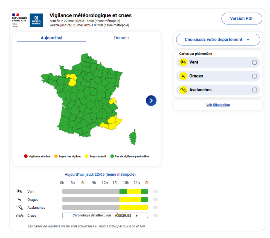Click the 'Les cartes de vigilance' footnote text
The width and height of the screenshot is (270, 238).
pos(86,226)
